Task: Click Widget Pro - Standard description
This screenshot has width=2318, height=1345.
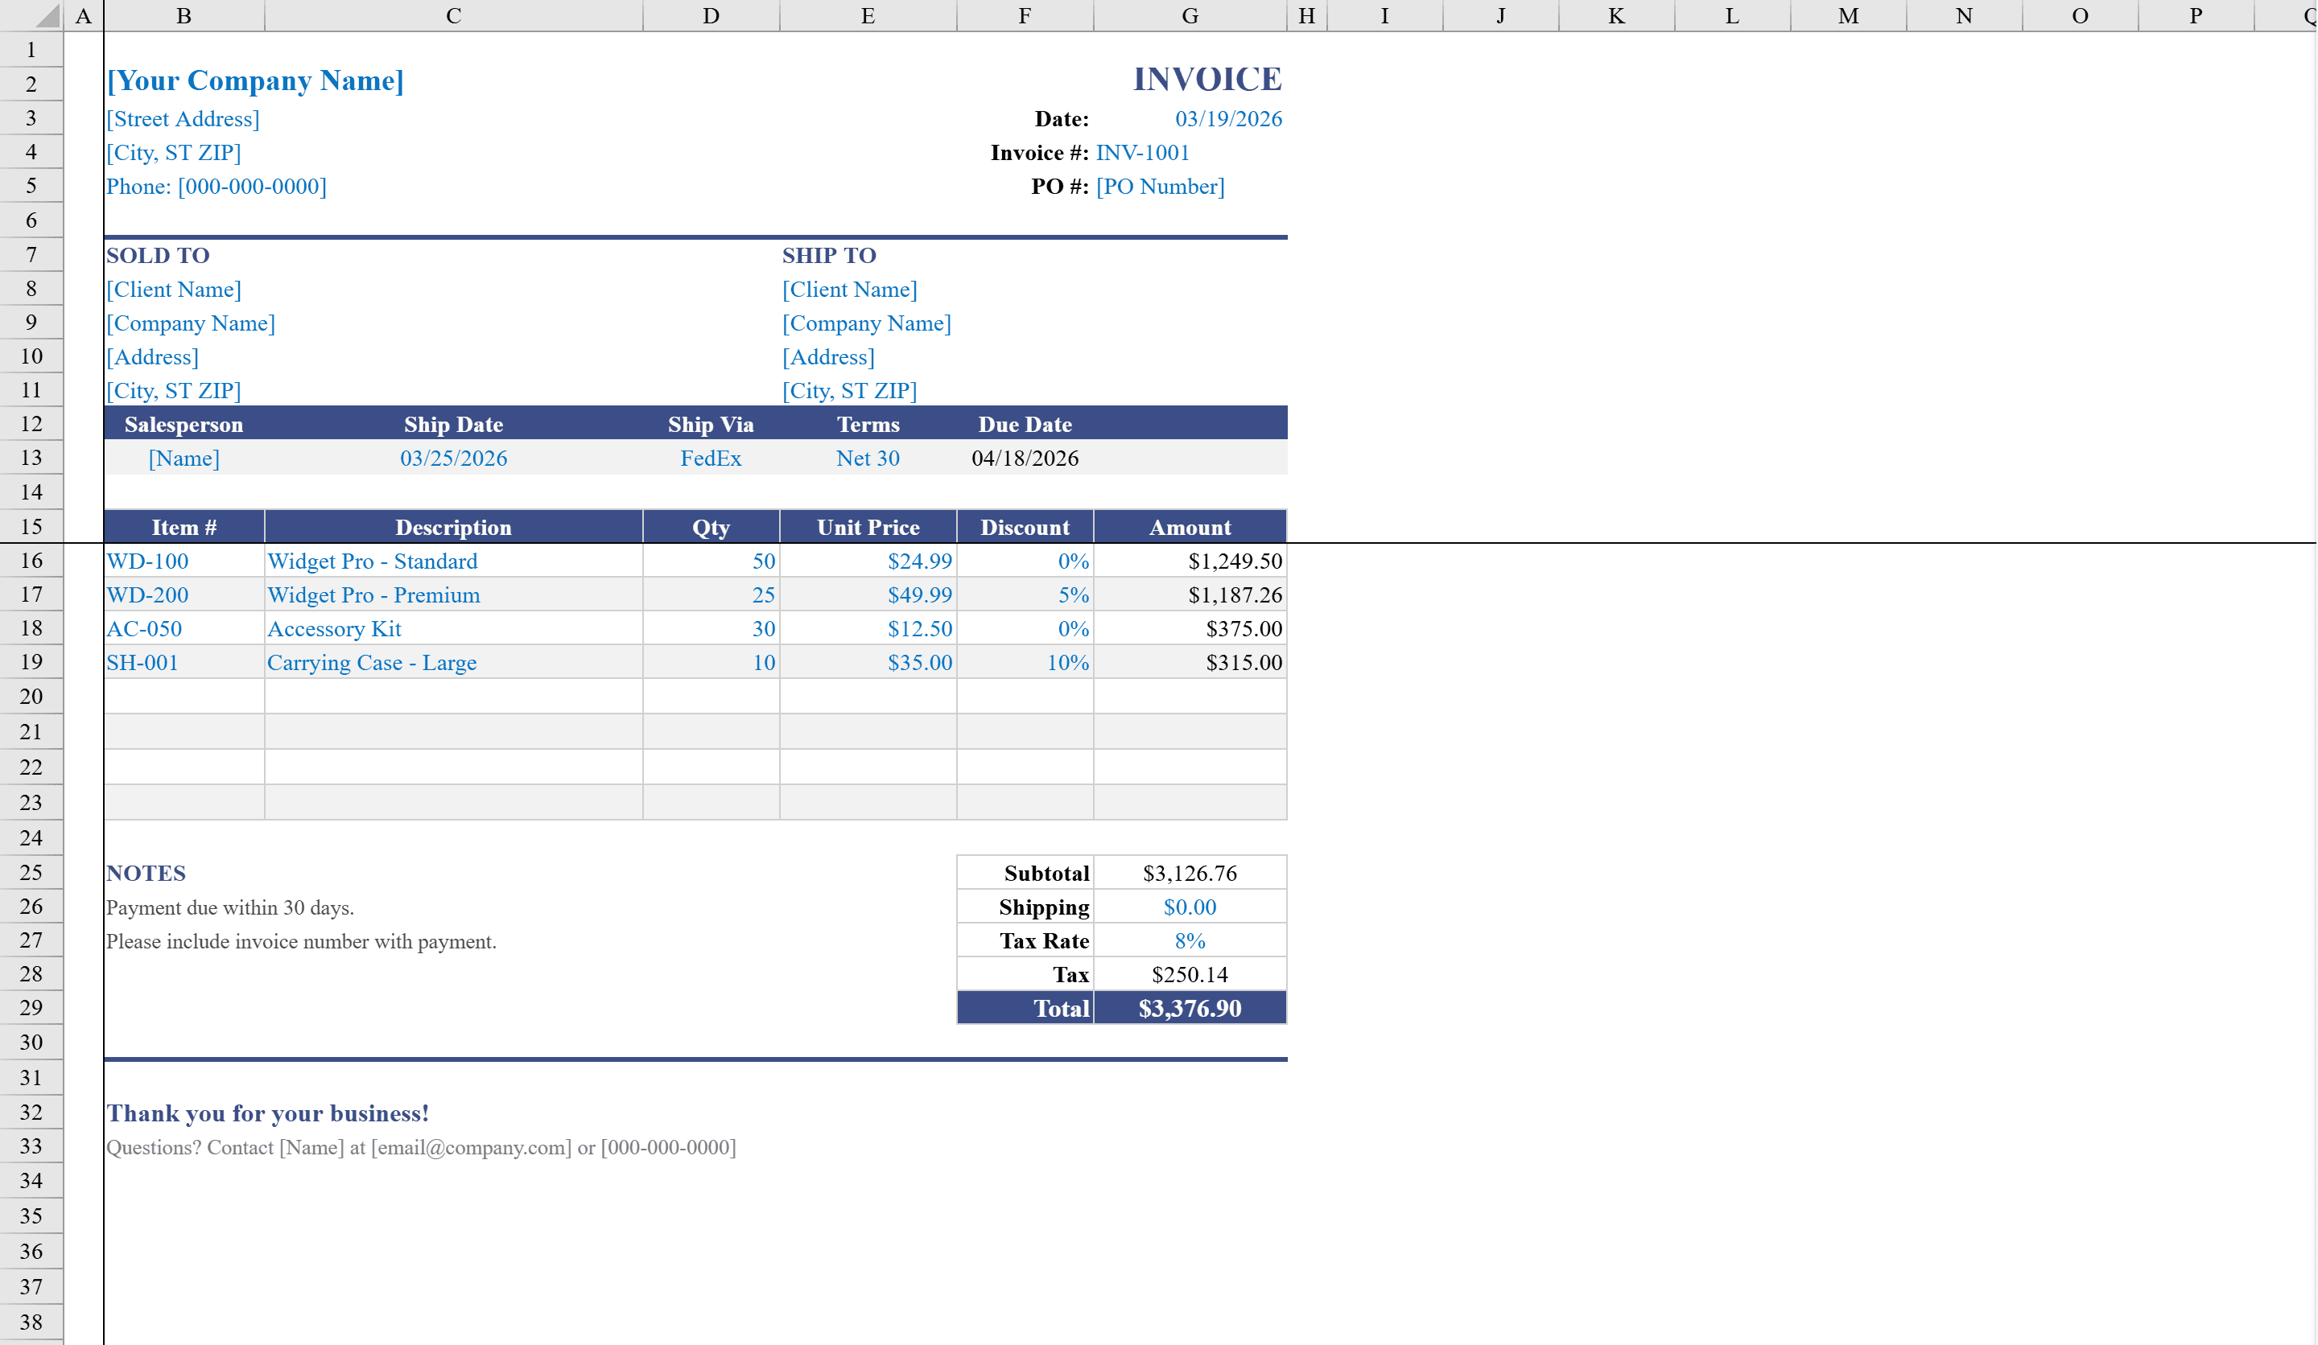Action: tap(453, 561)
